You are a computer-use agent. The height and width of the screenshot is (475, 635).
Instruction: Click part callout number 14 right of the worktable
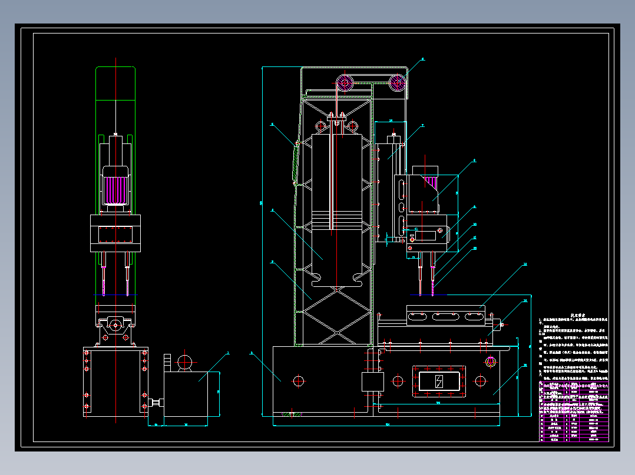[525, 300]
